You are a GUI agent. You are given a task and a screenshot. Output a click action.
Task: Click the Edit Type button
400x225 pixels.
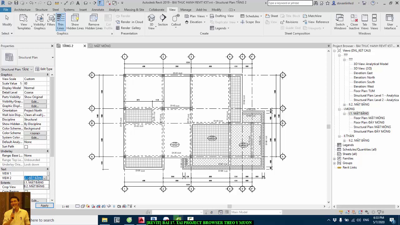44,69
